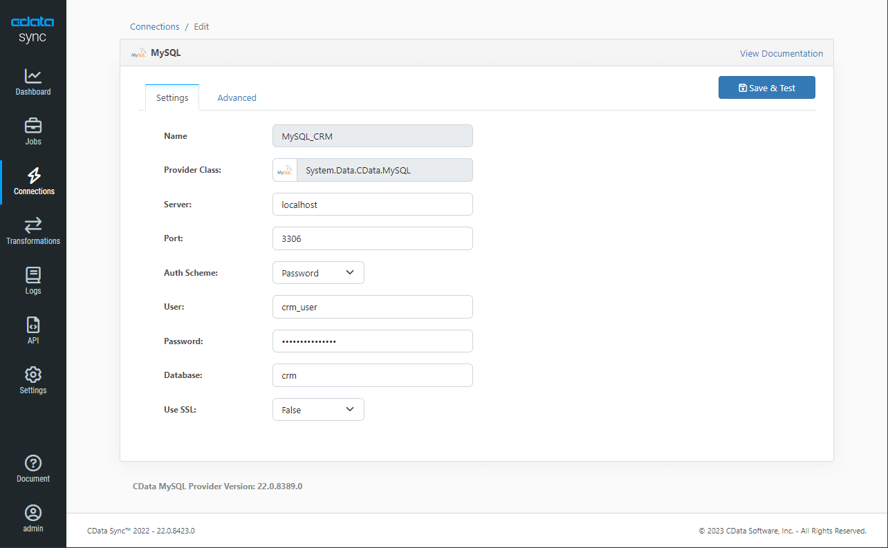Click the Save & Test button
The width and height of the screenshot is (888, 548).
tap(766, 87)
